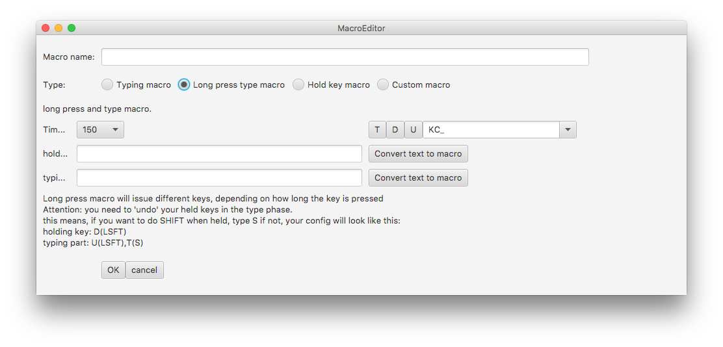Open the 150 timeout dropdown

pos(101,130)
